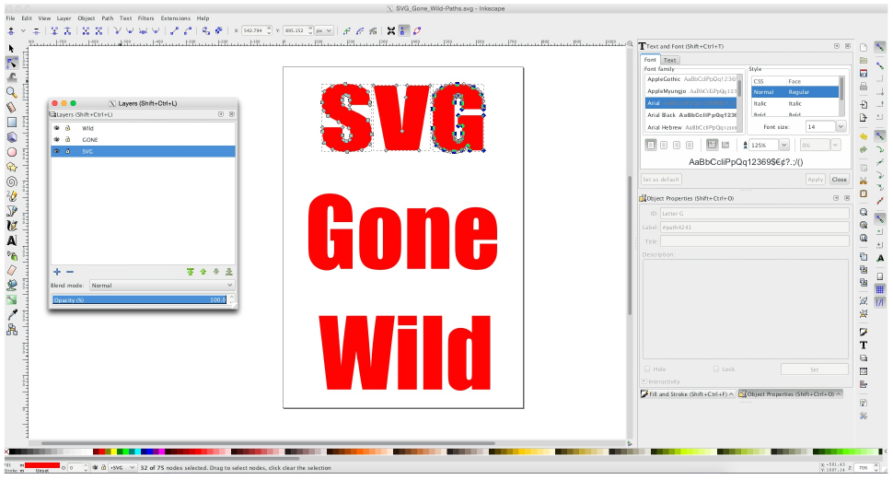The width and height of the screenshot is (893, 480).
Task: Toggle lock of SVG layer
Action: (x=68, y=151)
